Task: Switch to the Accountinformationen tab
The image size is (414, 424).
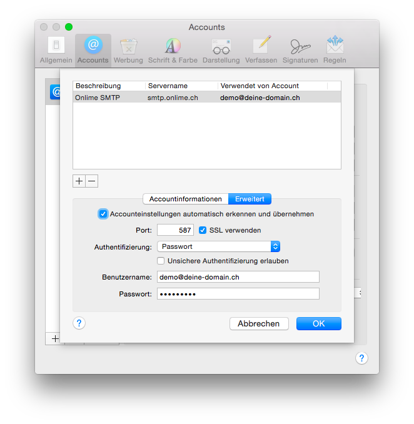Action: pyautogui.click(x=186, y=199)
